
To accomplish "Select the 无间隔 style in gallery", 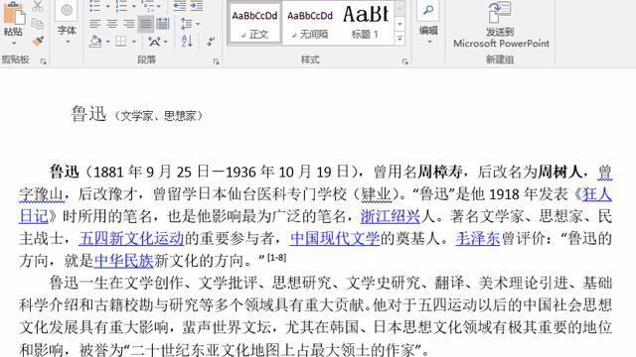I will 310,22.
